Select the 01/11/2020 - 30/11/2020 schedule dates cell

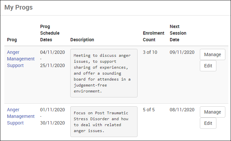click(x=52, y=116)
